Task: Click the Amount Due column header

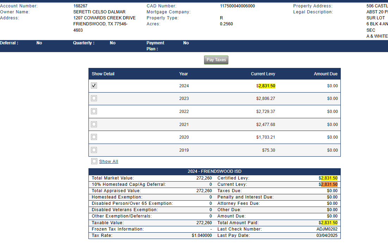Action: (x=326, y=74)
